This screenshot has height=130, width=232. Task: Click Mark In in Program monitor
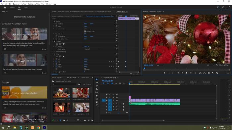tap(169, 73)
